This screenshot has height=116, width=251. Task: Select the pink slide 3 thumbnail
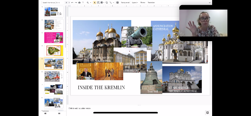pos(54,38)
